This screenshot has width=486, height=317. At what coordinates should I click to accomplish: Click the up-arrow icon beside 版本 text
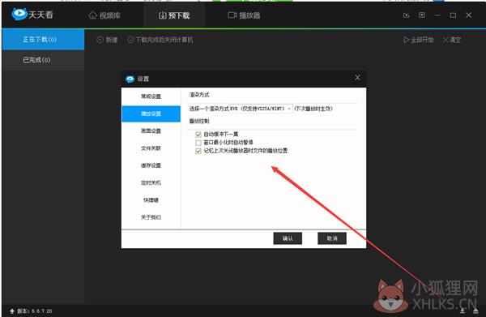(x=12, y=311)
